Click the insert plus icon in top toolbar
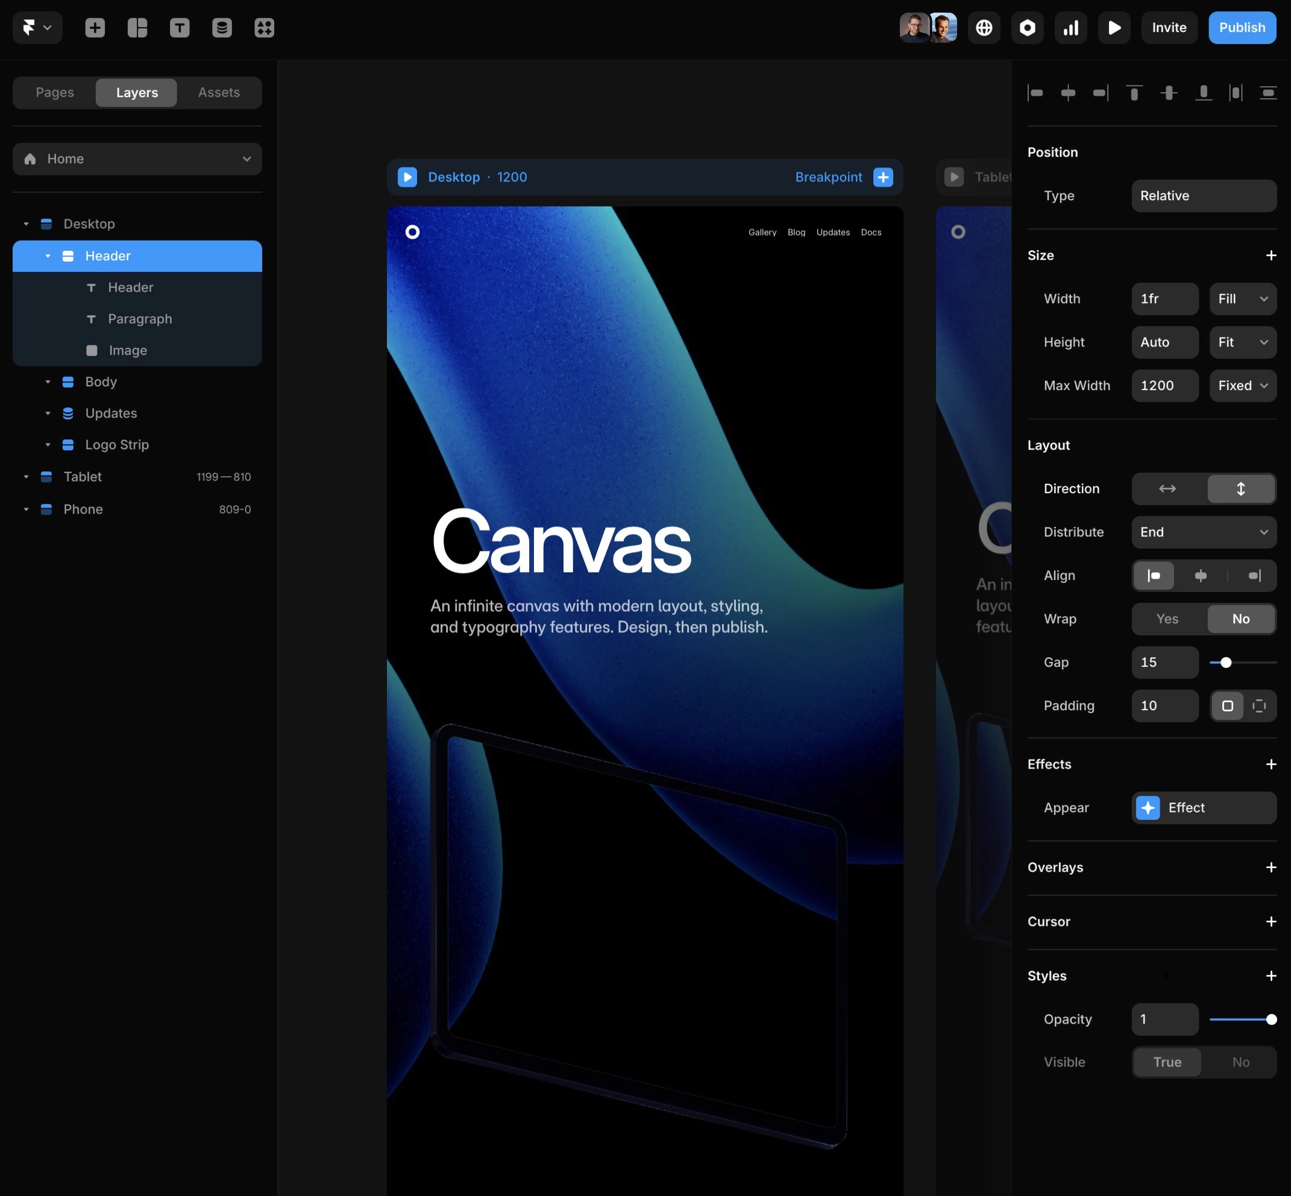 (x=95, y=28)
